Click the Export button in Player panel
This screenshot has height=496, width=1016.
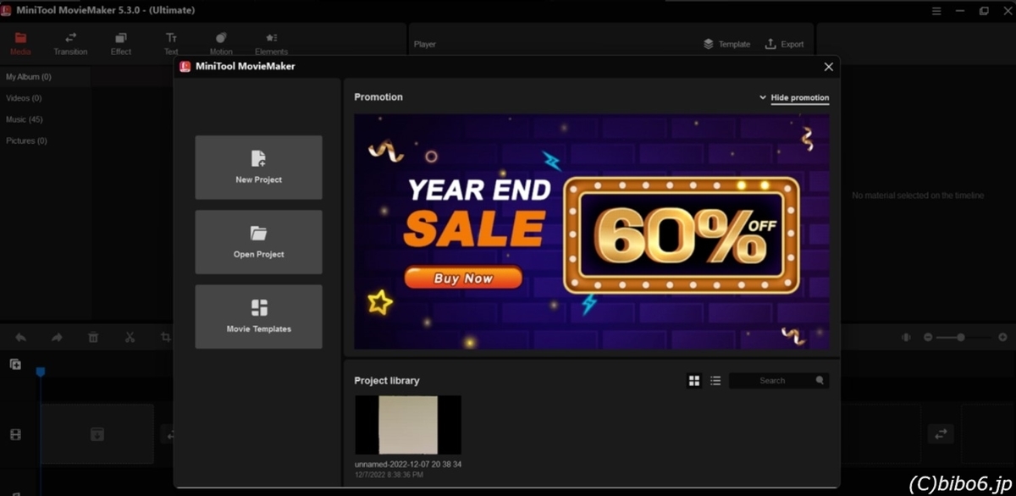pos(784,44)
